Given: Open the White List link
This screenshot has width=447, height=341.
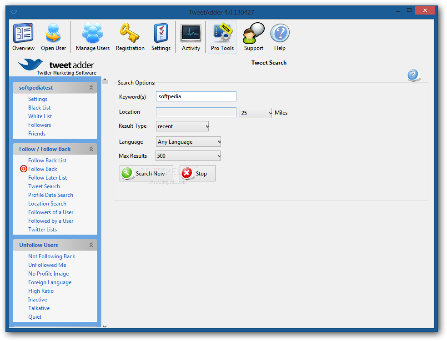Looking at the screenshot, I should pos(40,116).
